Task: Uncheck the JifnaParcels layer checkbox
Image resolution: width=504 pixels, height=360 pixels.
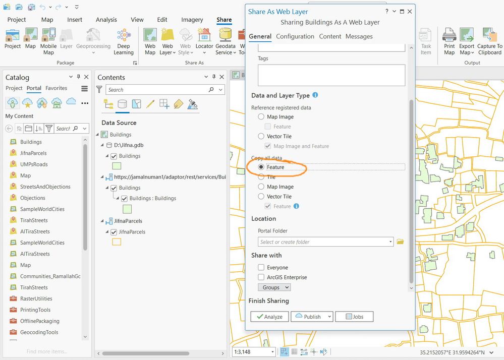Action: 114,232
